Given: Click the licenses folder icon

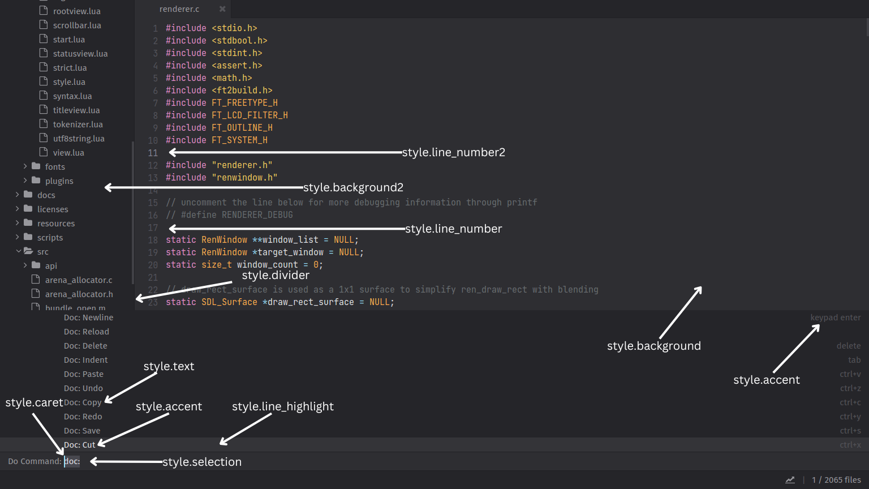Looking at the screenshot, I should pos(28,208).
